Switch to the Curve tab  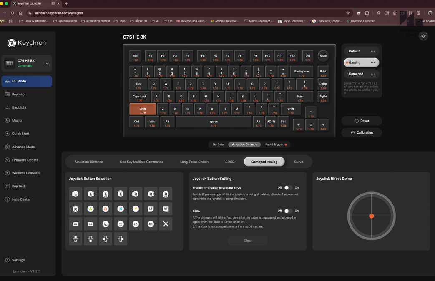coord(299,162)
